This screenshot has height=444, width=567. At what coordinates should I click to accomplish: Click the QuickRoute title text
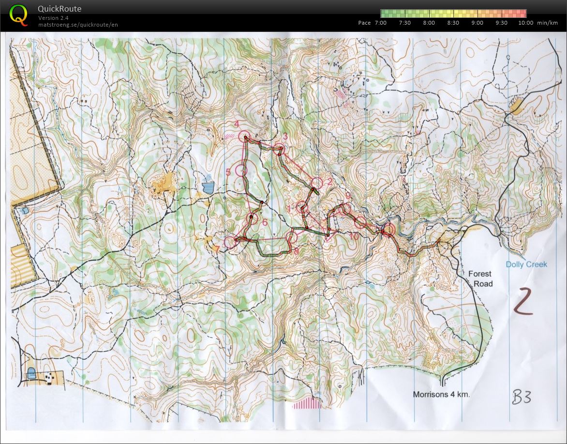pyautogui.click(x=60, y=9)
